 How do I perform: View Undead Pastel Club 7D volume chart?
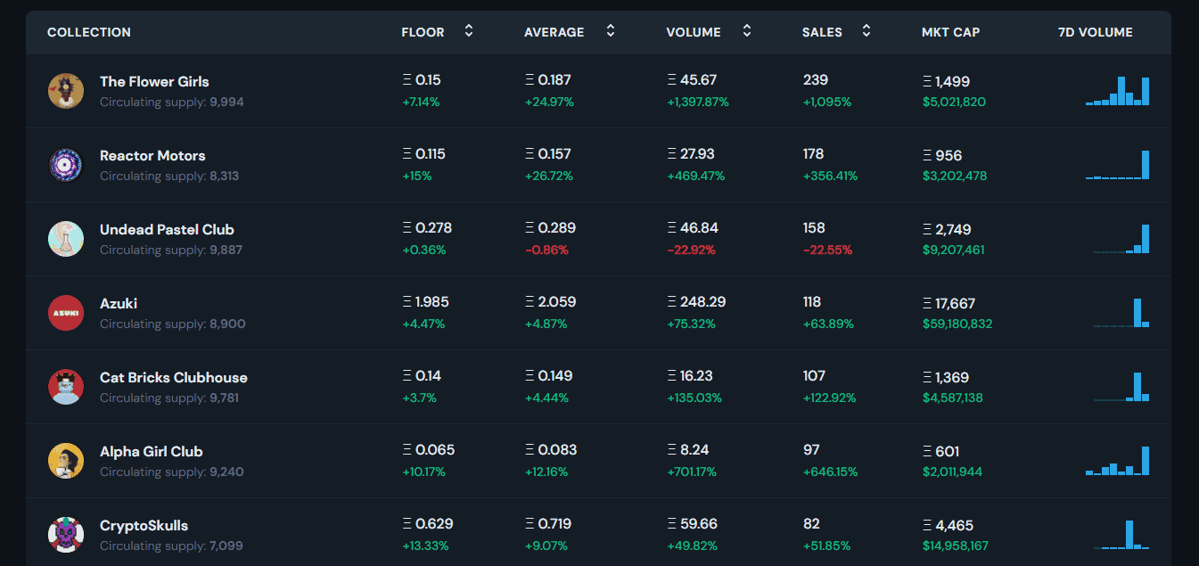tap(1121, 239)
